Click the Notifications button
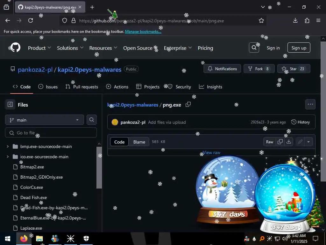Image resolution: width=326 pixels, height=245 pixels. click(222, 69)
